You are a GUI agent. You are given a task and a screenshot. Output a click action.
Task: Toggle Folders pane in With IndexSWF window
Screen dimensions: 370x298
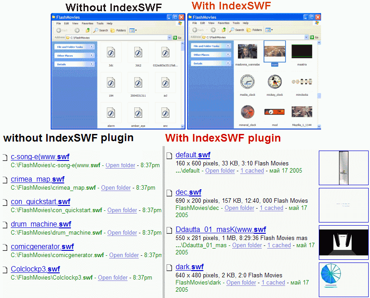pos(254,30)
